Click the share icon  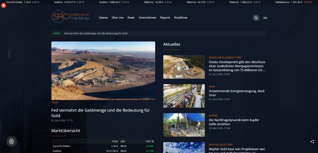click(312, 142)
